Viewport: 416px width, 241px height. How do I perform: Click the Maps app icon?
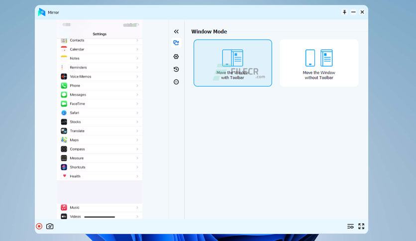click(x=64, y=140)
